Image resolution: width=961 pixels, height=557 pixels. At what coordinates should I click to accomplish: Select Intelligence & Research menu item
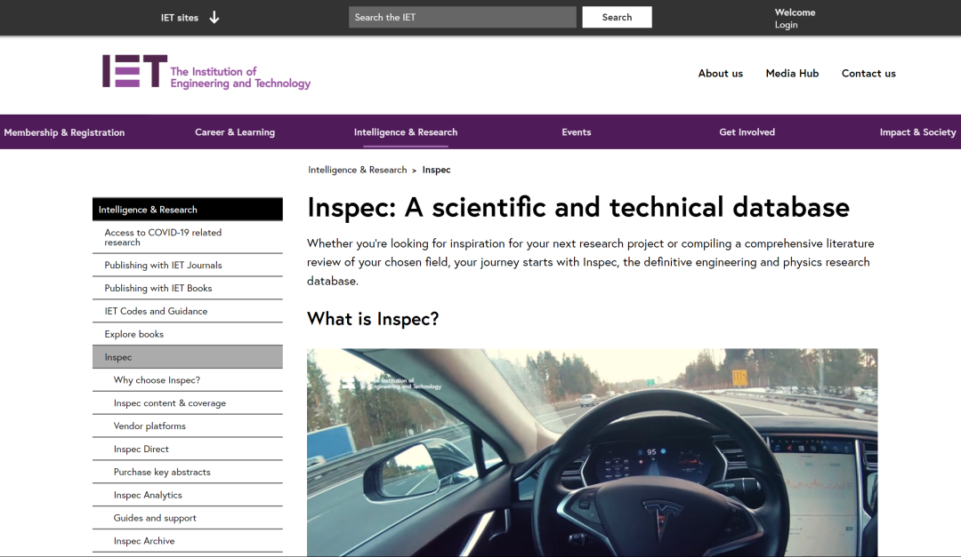pyautogui.click(x=405, y=132)
